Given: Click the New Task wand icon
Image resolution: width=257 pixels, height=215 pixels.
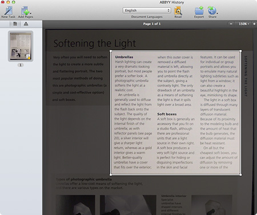Looking at the screenshot, I should click(x=8, y=10).
